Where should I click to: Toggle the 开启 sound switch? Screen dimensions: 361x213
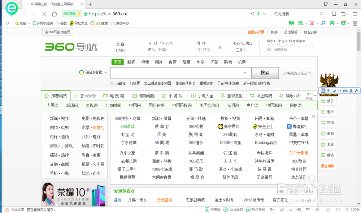(x=309, y=96)
